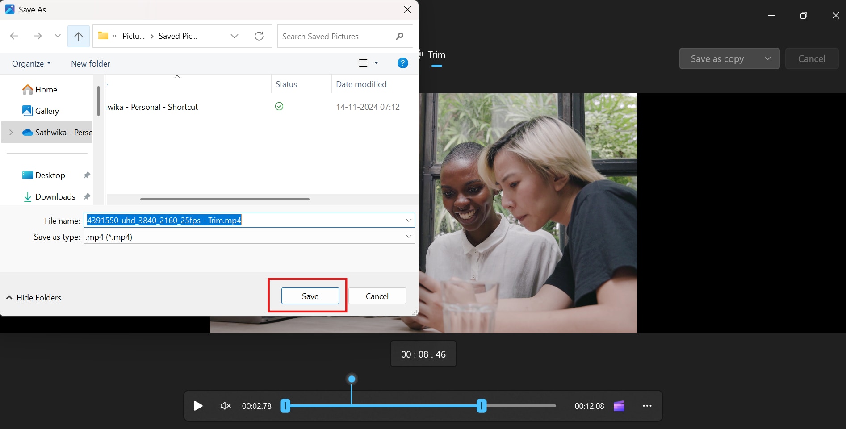Click the search magnifier icon
This screenshot has height=429, width=846.
pos(400,36)
